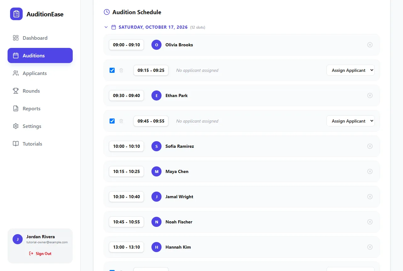403x271 pixels.
Task: Click Maya Chen avatar circle M
Action: point(156,171)
